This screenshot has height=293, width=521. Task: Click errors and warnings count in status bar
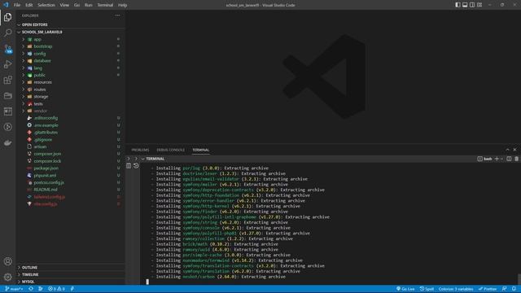[x=56, y=289]
